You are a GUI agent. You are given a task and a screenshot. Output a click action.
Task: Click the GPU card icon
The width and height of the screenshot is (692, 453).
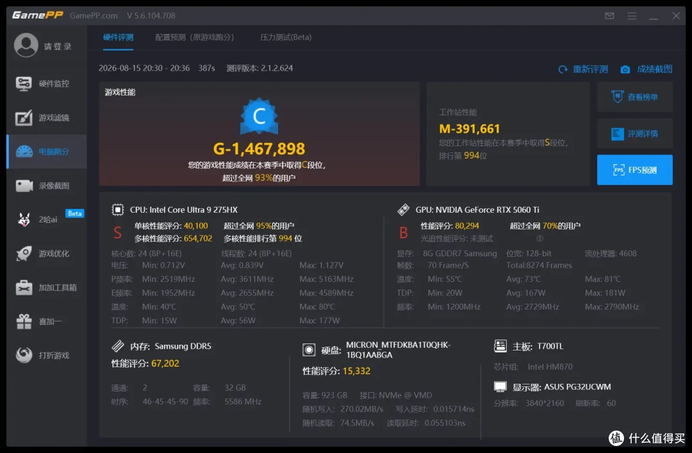click(404, 210)
